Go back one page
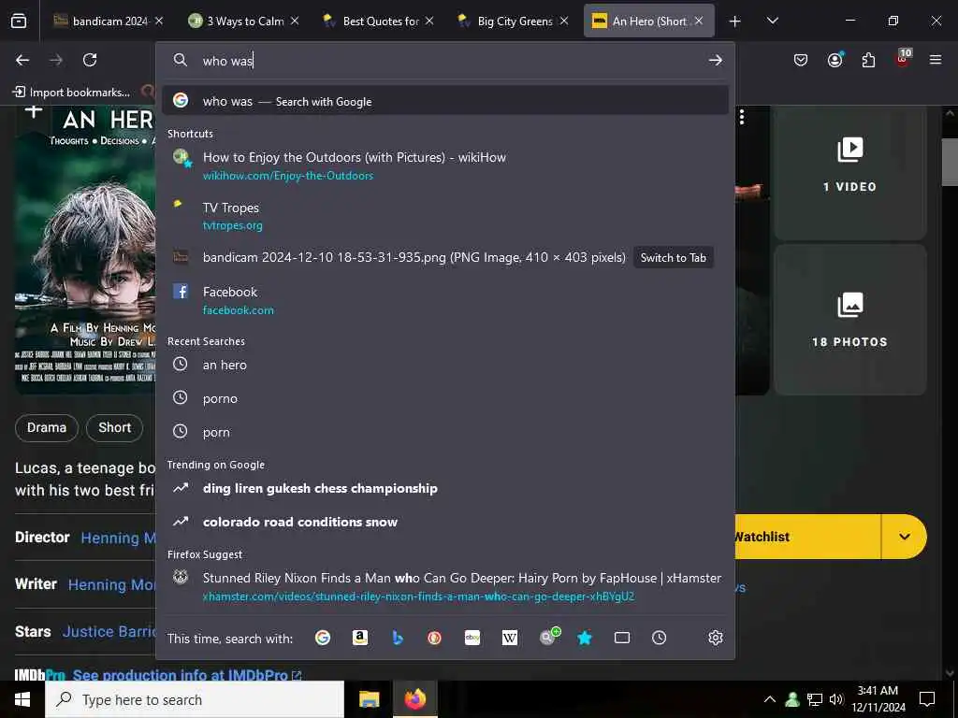This screenshot has width=958, height=718. click(22, 60)
